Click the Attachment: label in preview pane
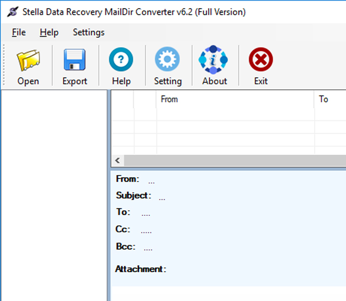The image size is (346, 301). (141, 269)
